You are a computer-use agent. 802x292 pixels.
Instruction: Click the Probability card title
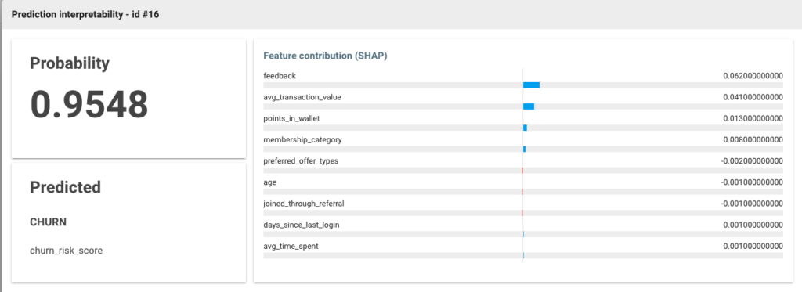70,63
